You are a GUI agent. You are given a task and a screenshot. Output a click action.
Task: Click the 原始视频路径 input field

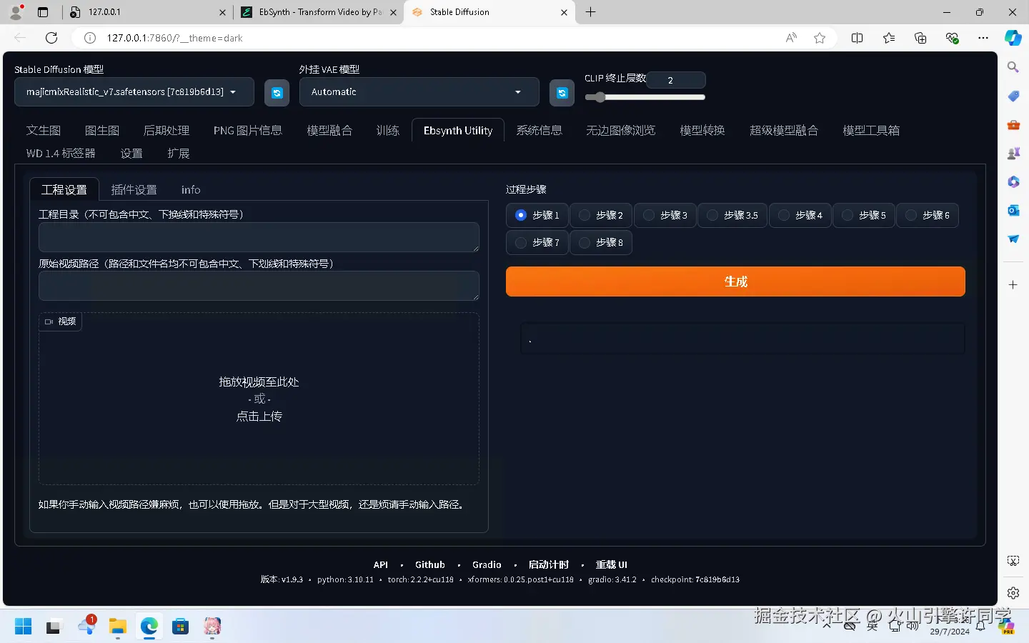tap(259, 286)
